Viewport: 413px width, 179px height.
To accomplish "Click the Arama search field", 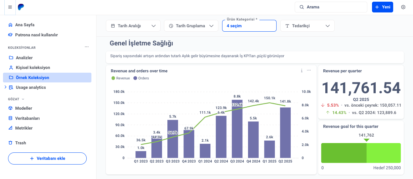I will point(331,7).
